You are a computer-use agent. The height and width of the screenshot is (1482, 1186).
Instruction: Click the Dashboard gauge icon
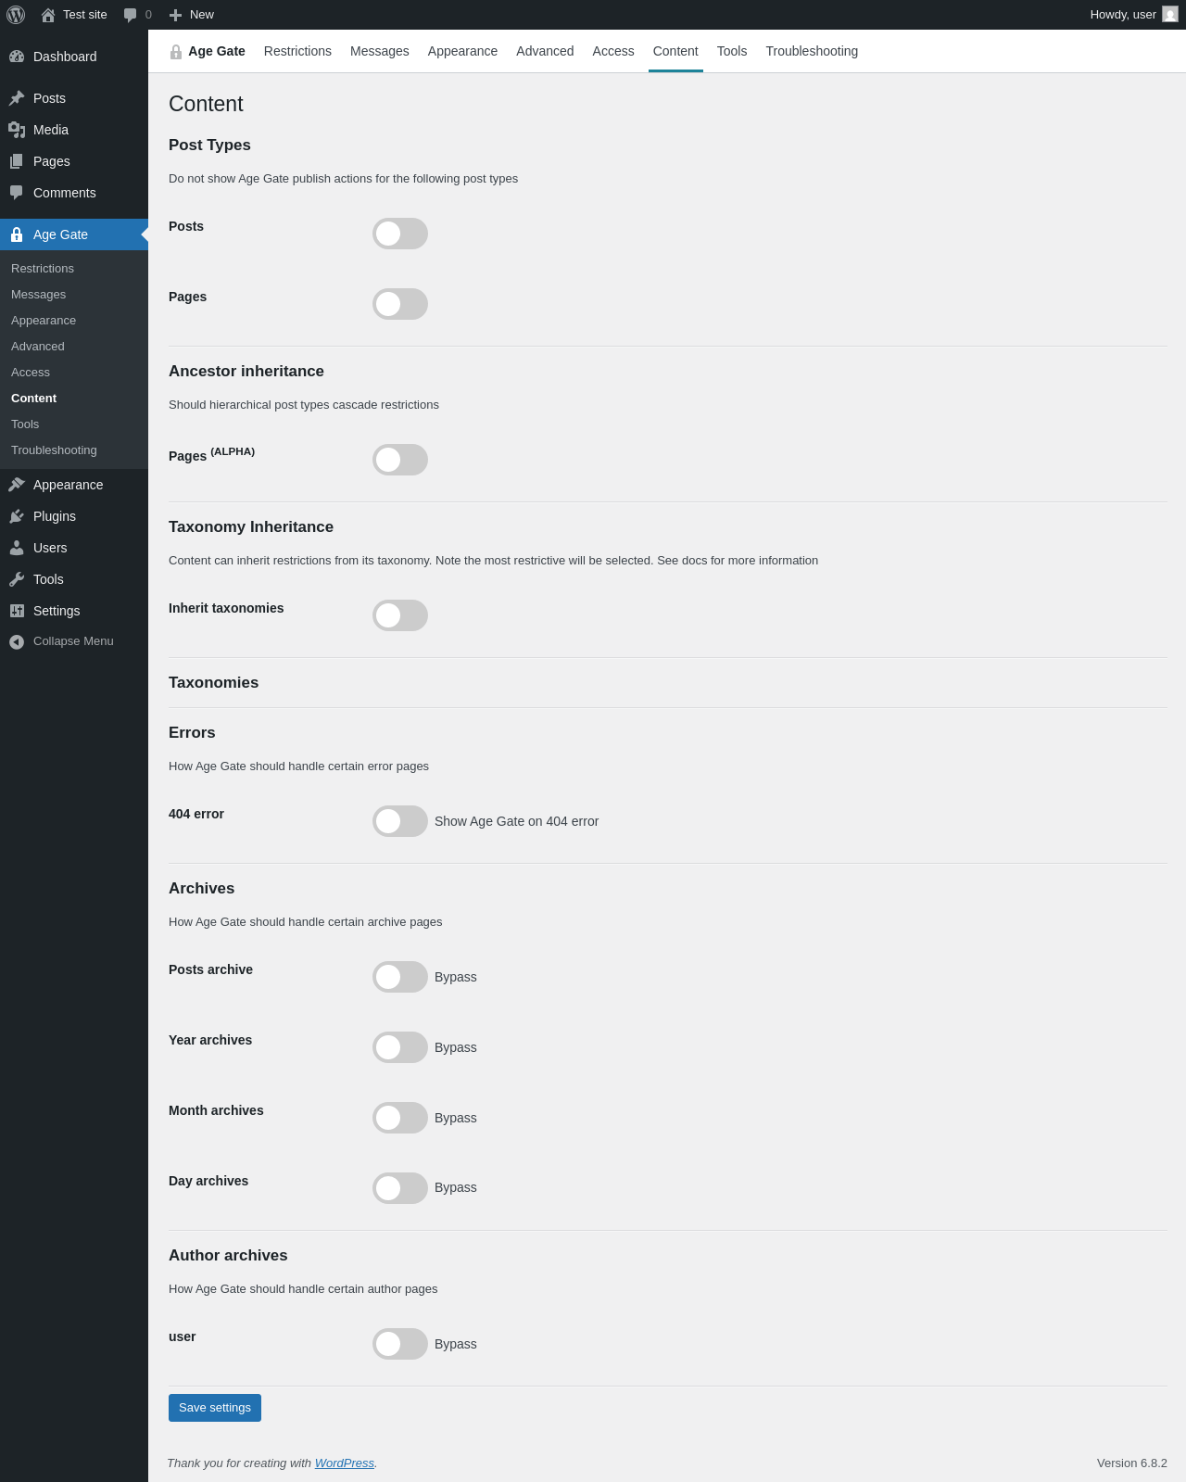(x=17, y=57)
